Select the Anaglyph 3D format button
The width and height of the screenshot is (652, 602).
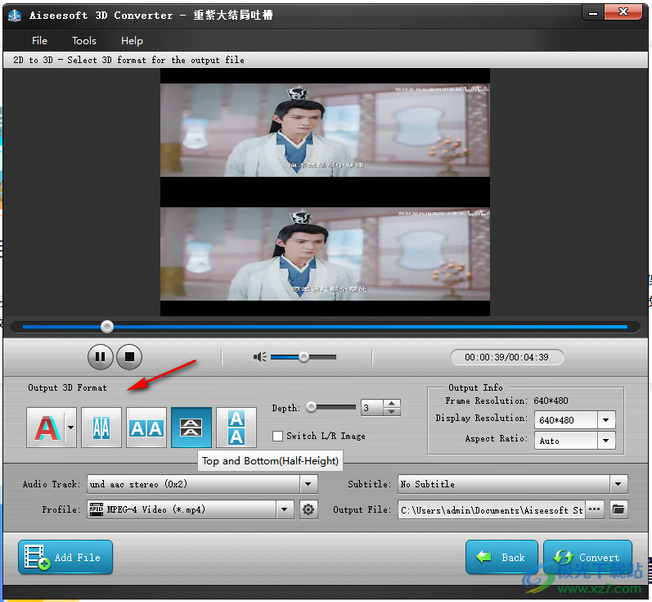[46, 428]
